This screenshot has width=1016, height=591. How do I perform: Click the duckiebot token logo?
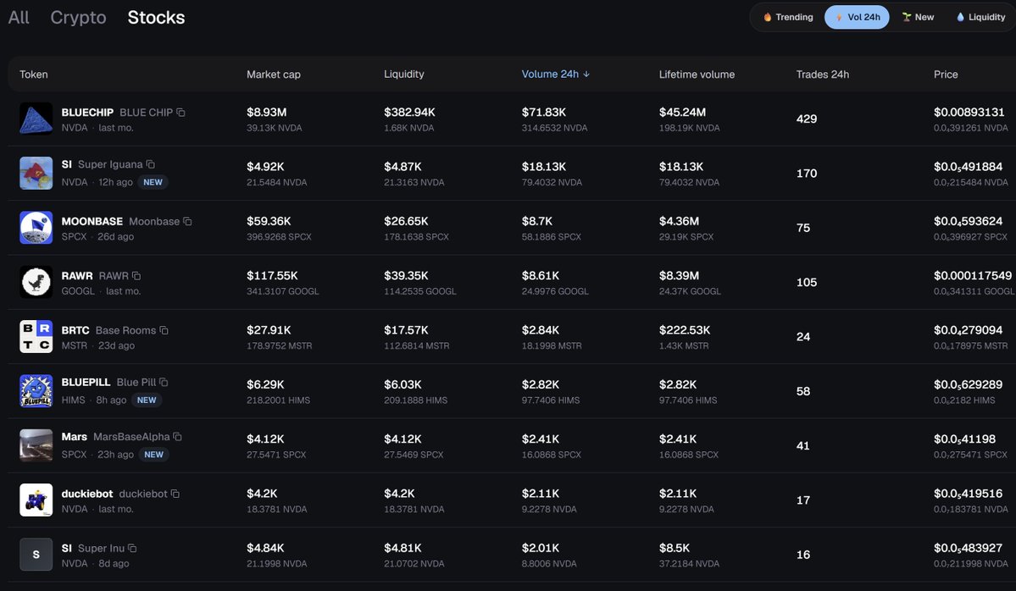36,500
